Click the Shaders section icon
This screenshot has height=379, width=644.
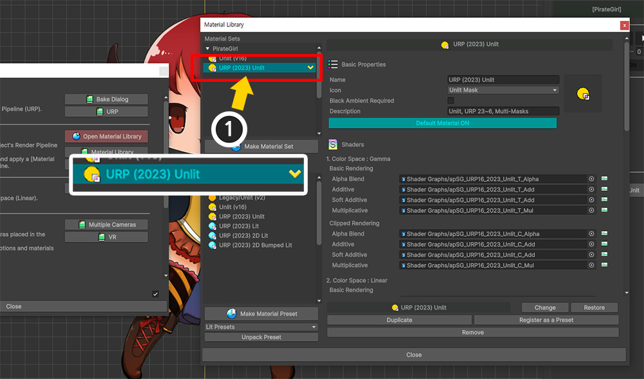pyautogui.click(x=333, y=144)
